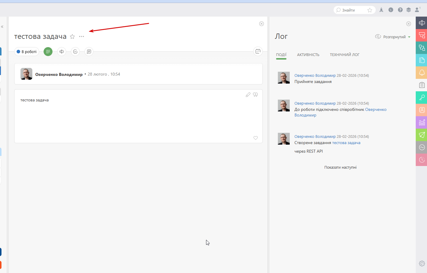Toggle favorite star next to task title
Screen dimensions: 427x273
click(x=72, y=36)
